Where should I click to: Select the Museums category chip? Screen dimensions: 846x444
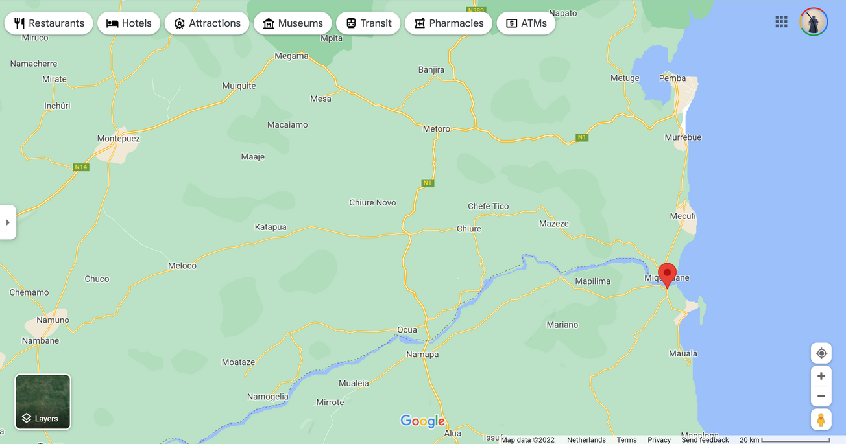(293, 23)
